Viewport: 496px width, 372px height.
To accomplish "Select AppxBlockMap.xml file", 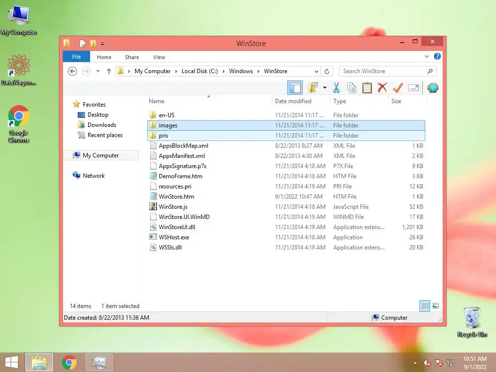I will (286, 145).
